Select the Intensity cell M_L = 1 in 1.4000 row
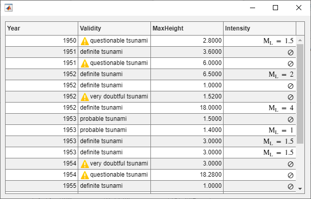Screen dimensions: 311x199 coord(260,130)
